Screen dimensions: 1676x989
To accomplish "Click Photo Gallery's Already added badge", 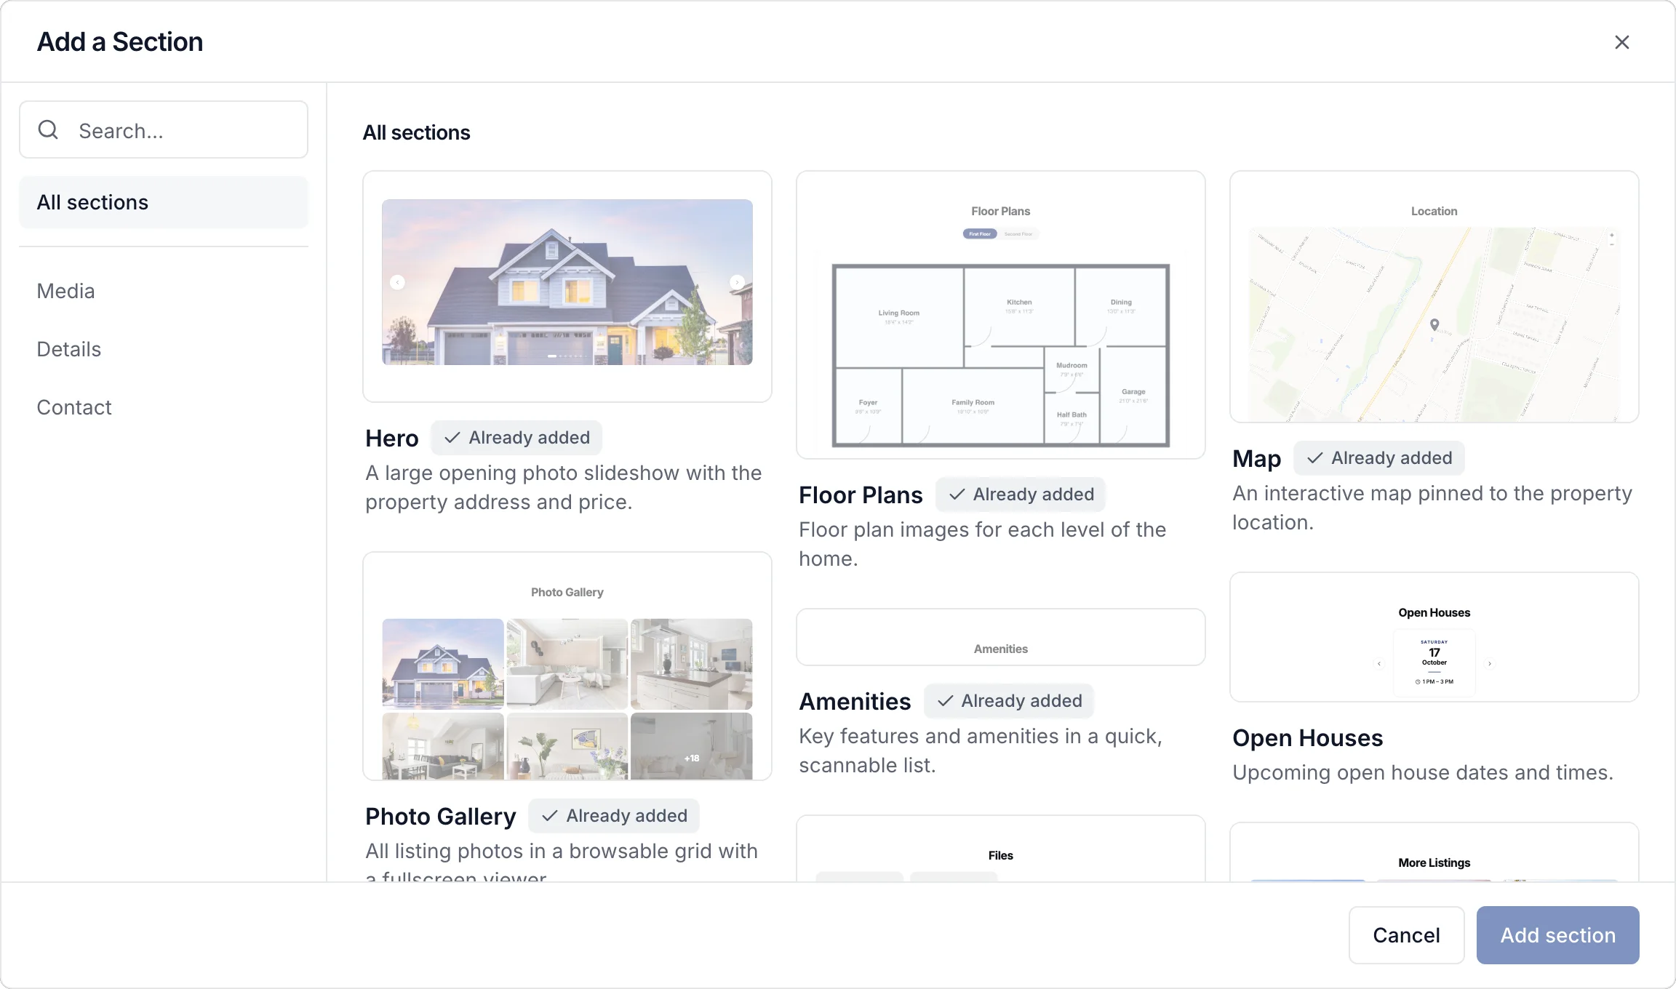I will [x=614, y=816].
